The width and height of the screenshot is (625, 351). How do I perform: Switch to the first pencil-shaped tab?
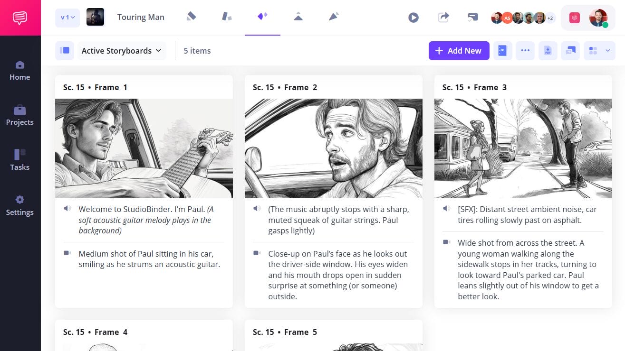pyautogui.click(x=191, y=17)
